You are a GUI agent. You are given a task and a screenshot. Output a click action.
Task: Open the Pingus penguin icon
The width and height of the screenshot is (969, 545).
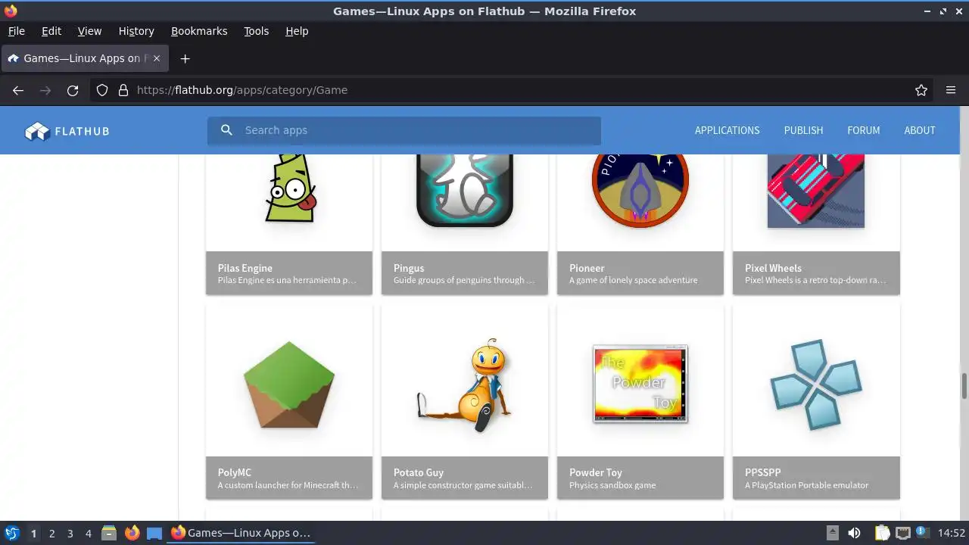[x=465, y=190]
